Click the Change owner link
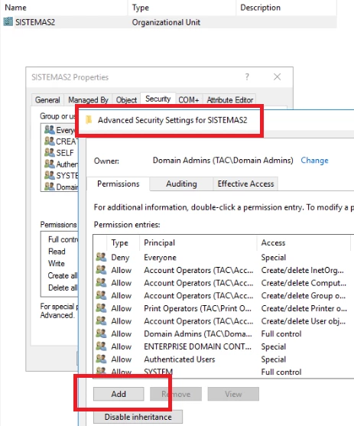The width and height of the screenshot is (354, 426). (x=314, y=161)
